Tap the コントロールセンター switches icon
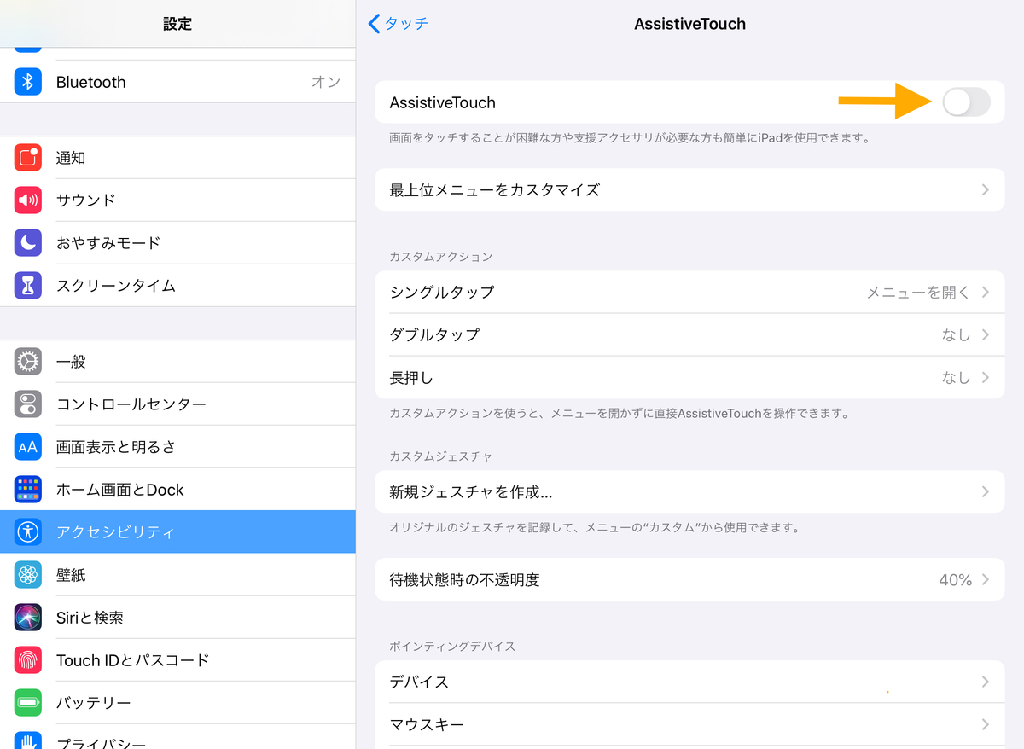This screenshot has height=749, width=1024. tap(28, 404)
